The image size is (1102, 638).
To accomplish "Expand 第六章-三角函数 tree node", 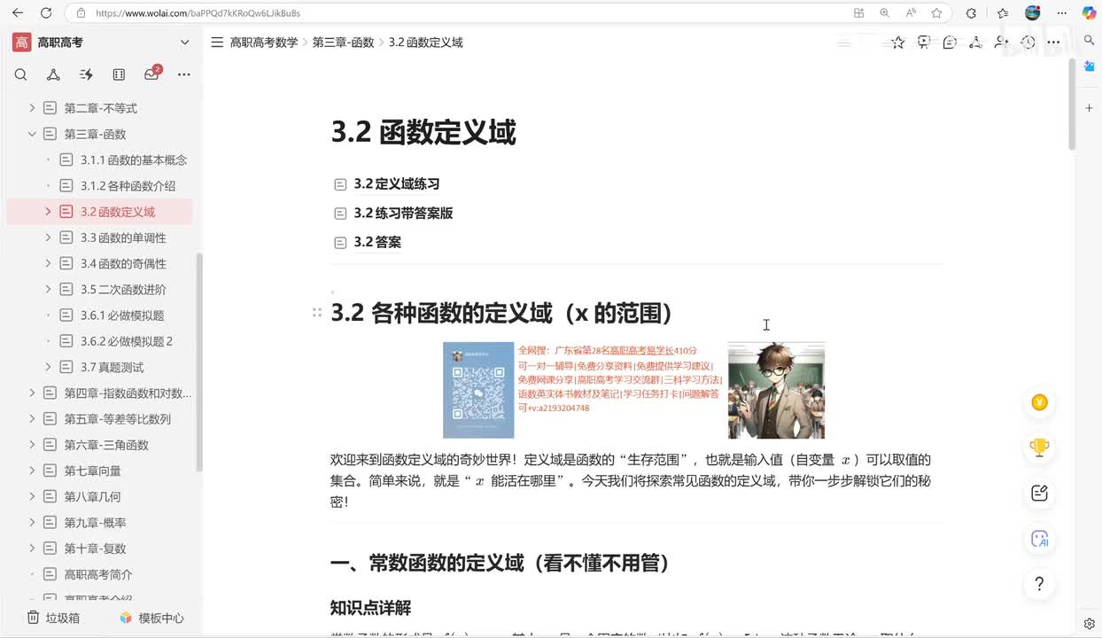I will [x=32, y=445].
